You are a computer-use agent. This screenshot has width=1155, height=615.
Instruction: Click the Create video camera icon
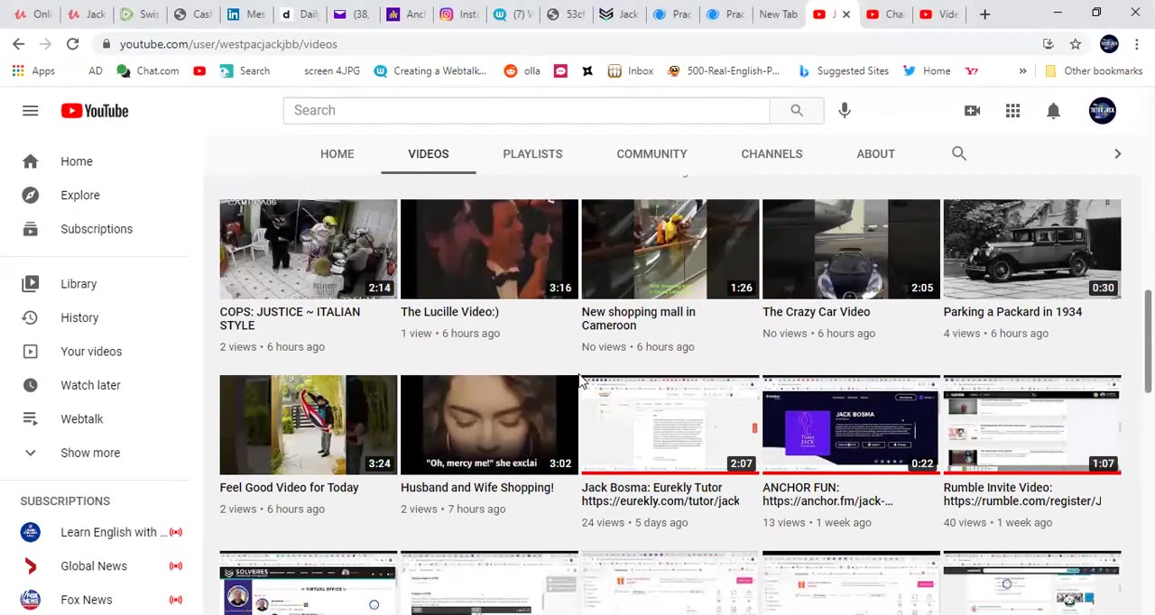click(x=972, y=110)
